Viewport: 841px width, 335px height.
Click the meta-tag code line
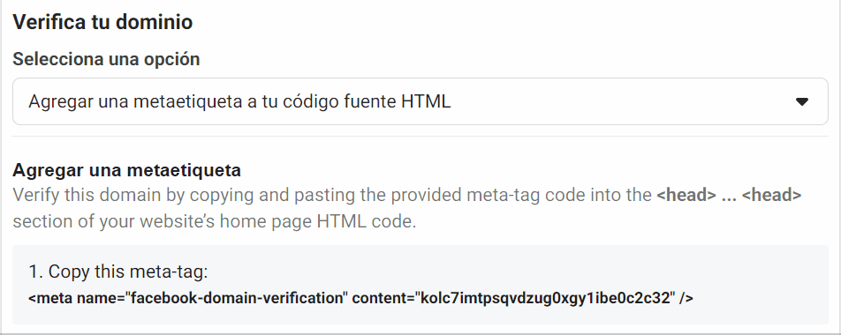(x=360, y=298)
